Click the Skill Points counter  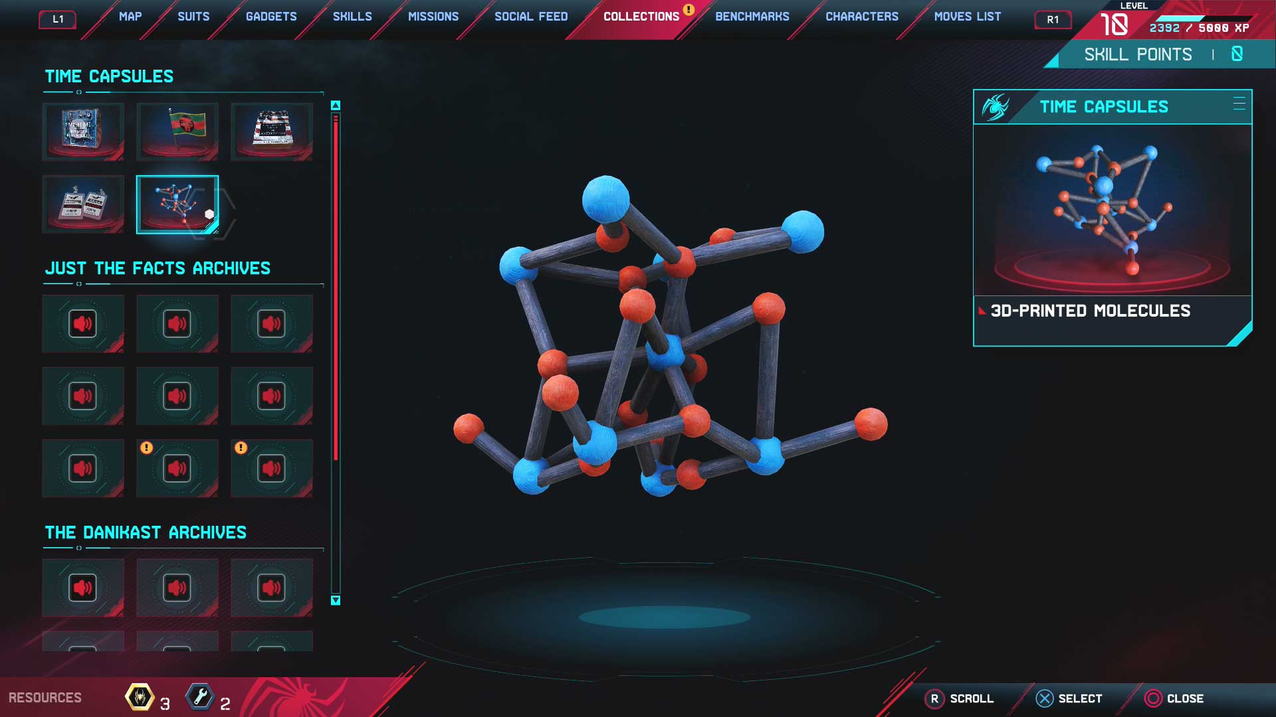(x=1163, y=54)
